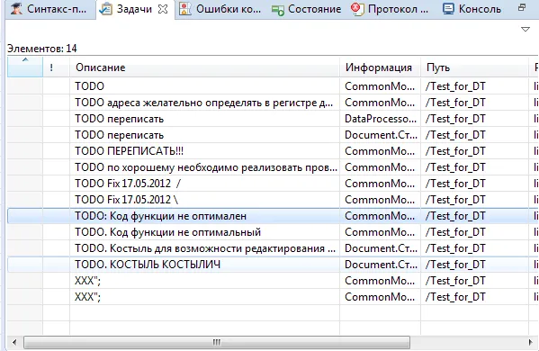The height and width of the screenshot is (351, 539).
Task: Select 'TODO по хорошему необходимо' task
Action: [273, 167]
